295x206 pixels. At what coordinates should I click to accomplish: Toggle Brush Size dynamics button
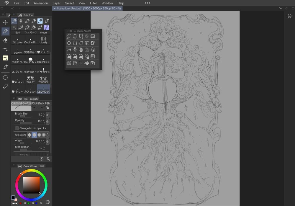[47, 115]
